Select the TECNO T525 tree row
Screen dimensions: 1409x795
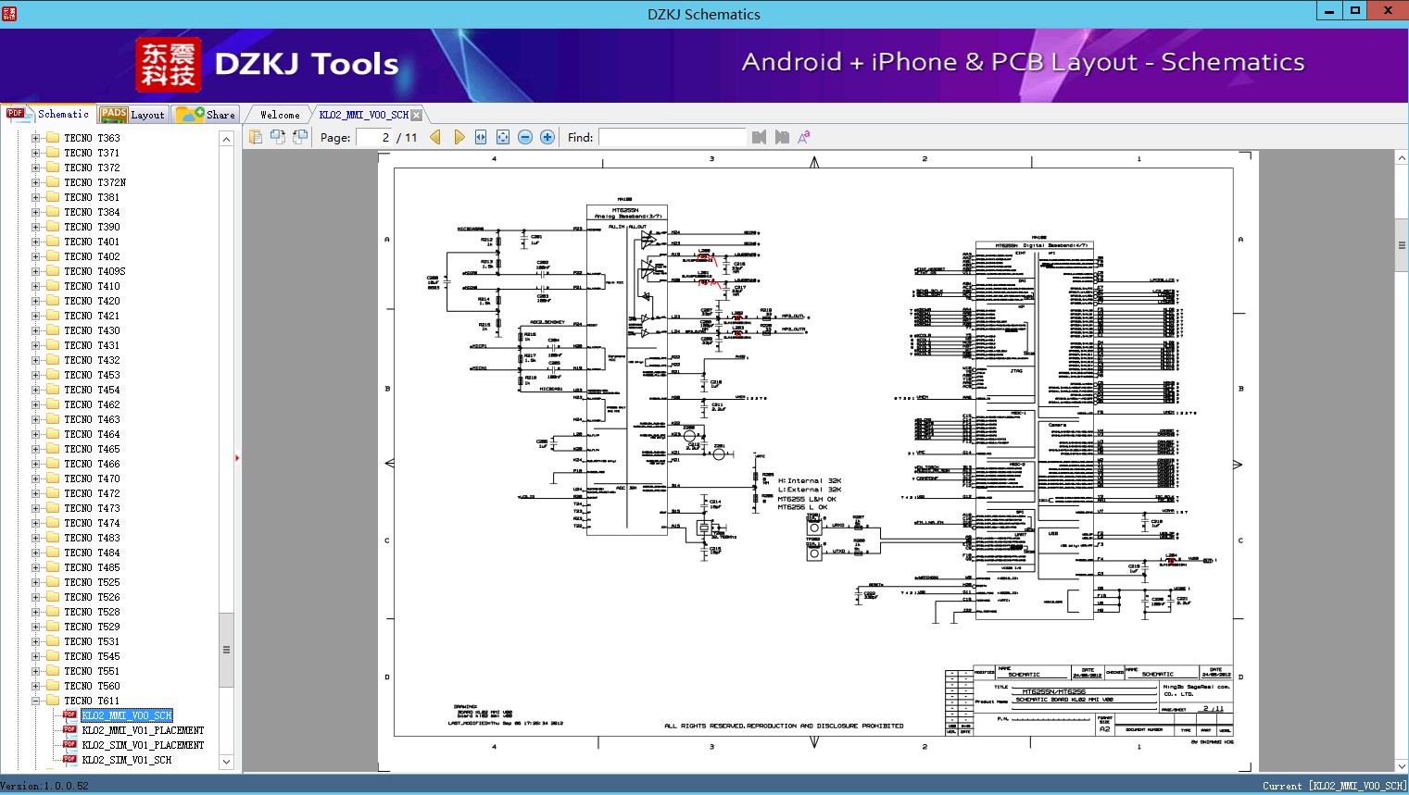[x=92, y=582]
